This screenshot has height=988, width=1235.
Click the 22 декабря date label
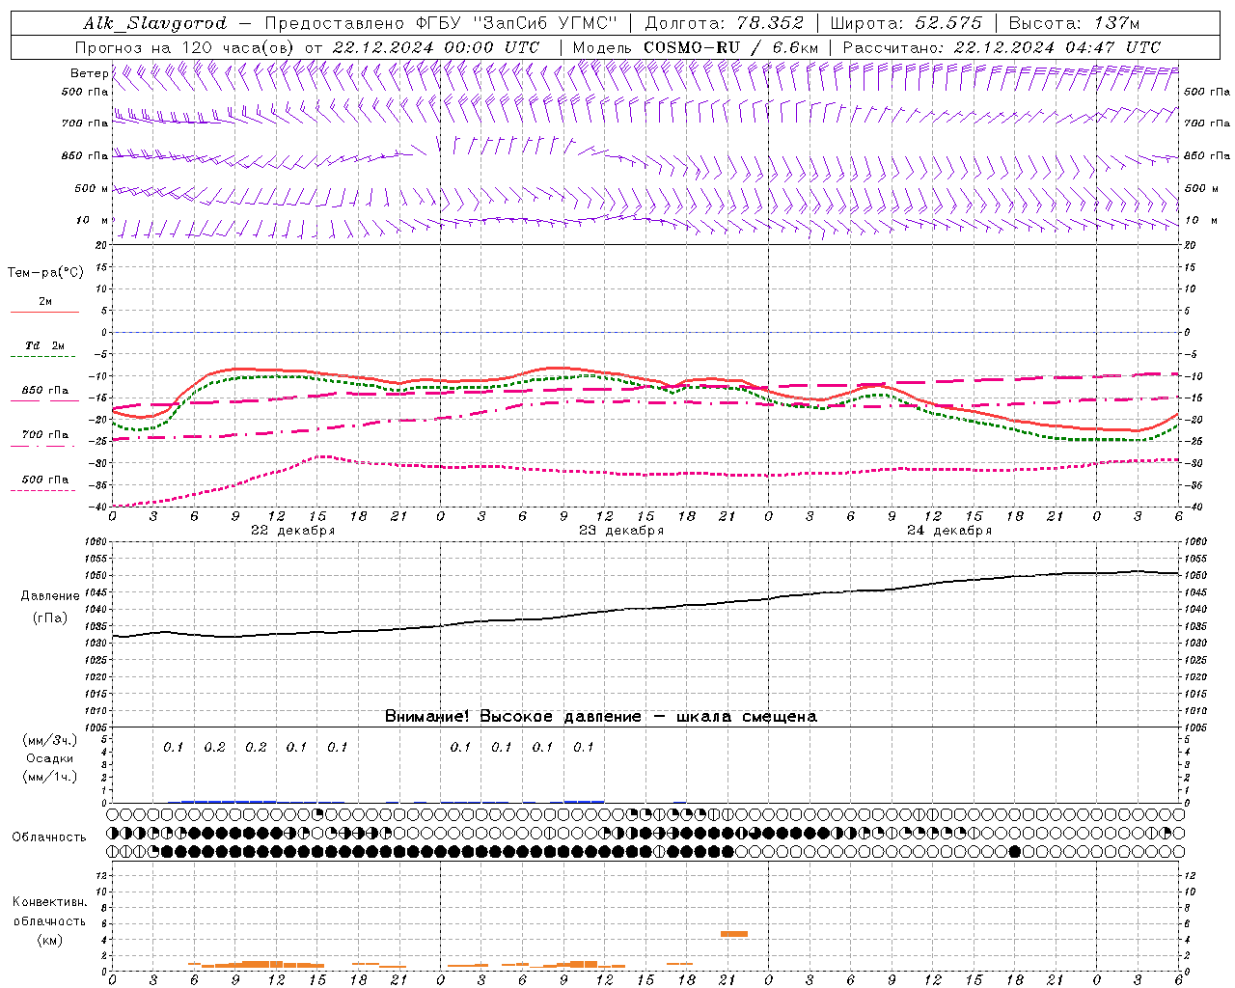tap(293, 531)
